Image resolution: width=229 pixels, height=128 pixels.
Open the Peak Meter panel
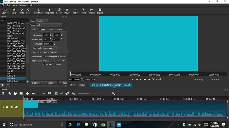click(x=38, y=11)
